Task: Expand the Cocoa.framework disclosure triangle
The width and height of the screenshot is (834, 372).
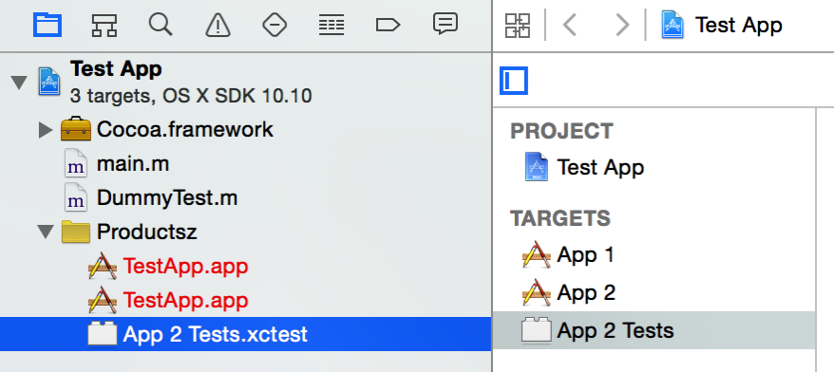Action: point(47,130)
